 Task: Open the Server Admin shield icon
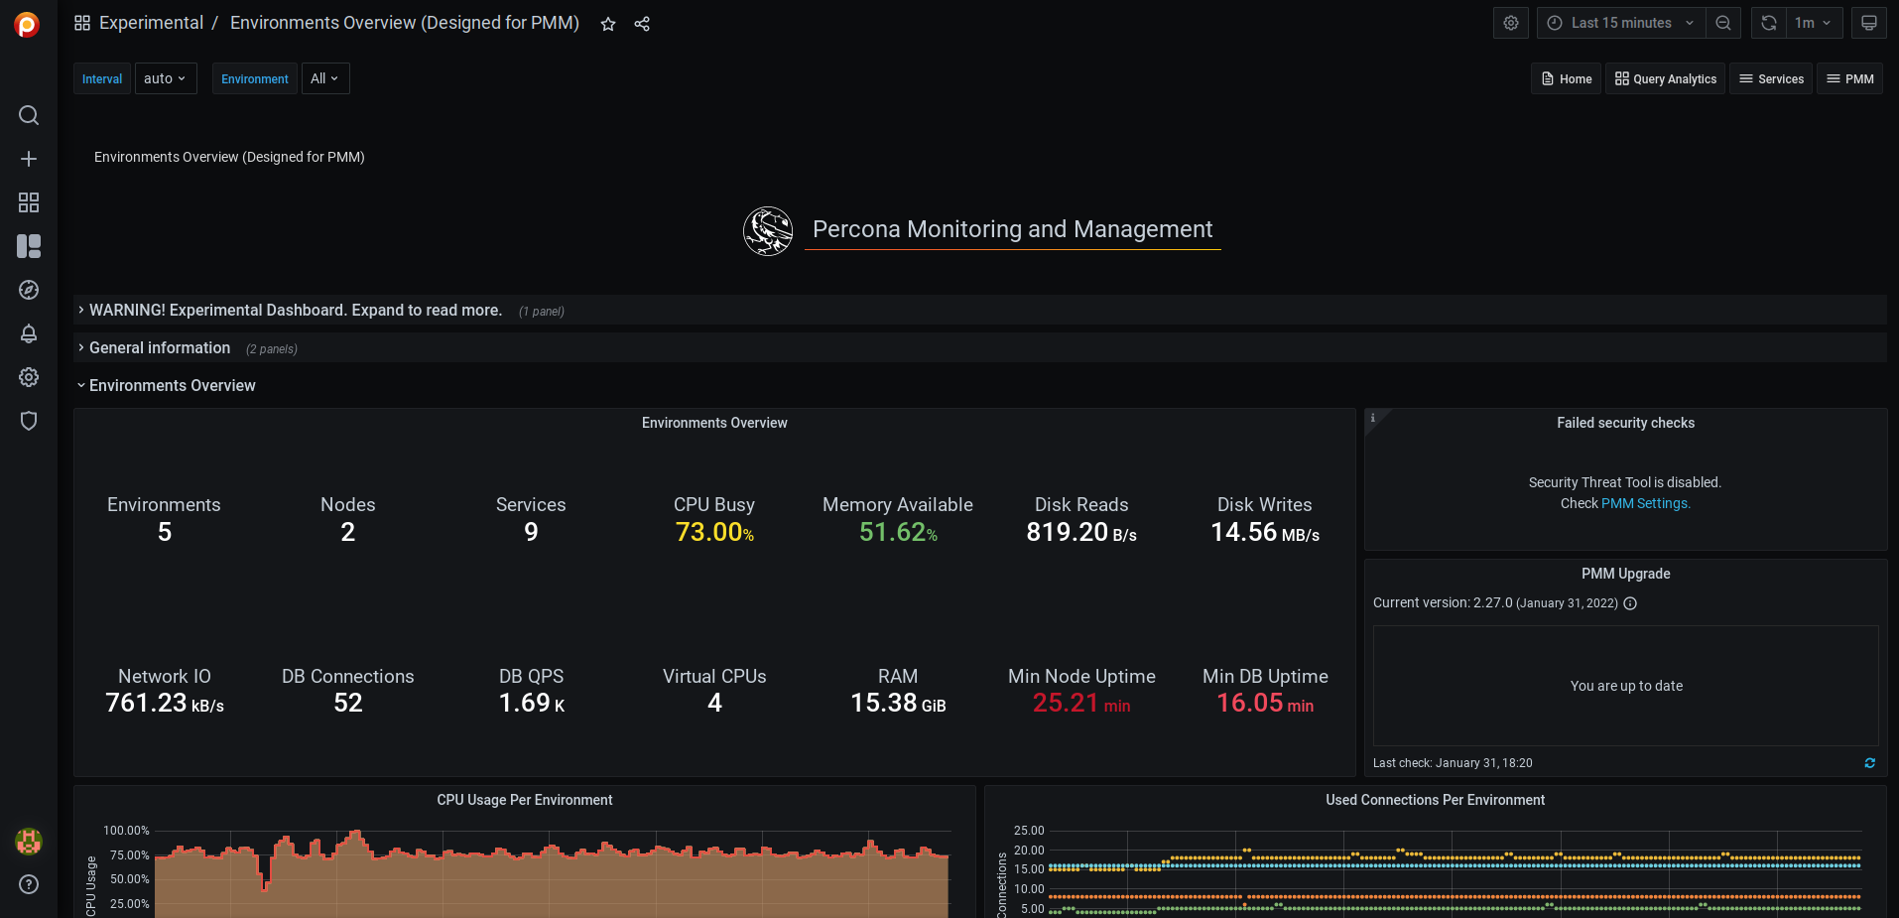(29, 421)
